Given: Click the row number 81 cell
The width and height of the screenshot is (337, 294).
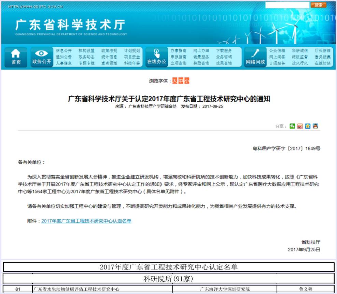Looking at the screenshot, I should (18, 289).
